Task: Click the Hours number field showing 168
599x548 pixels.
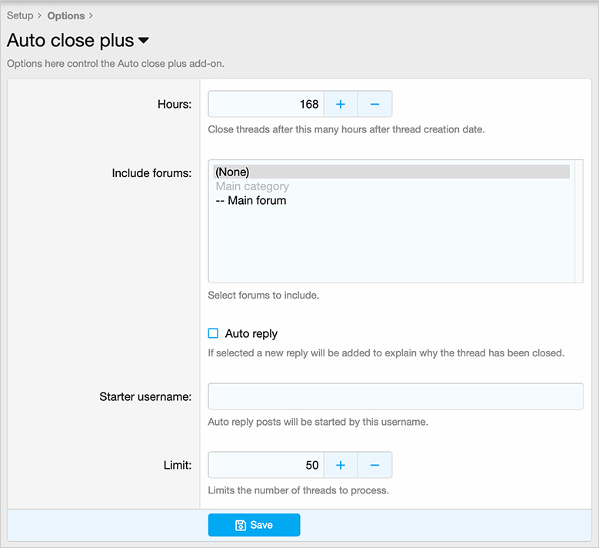Action: [266, 104]
